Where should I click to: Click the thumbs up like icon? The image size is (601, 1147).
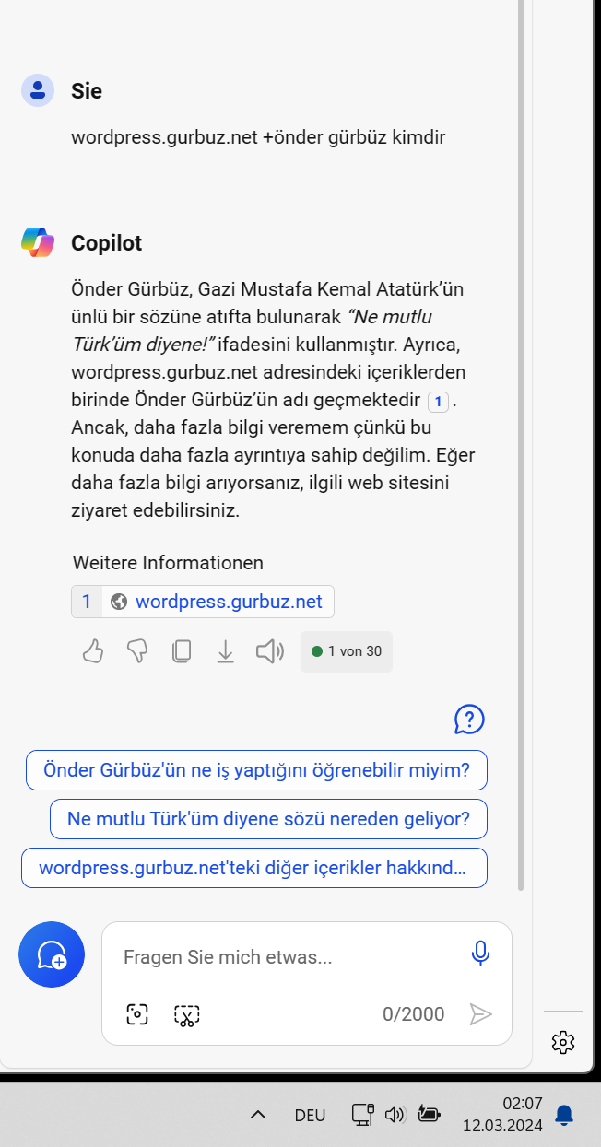(x=93, y=652)
